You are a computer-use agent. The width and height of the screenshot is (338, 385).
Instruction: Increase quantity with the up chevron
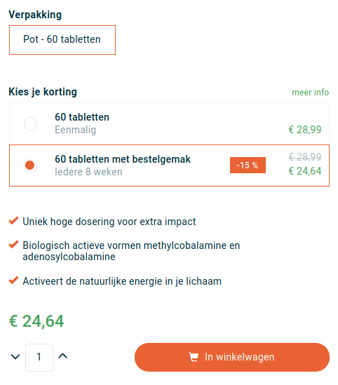[63, 356]
